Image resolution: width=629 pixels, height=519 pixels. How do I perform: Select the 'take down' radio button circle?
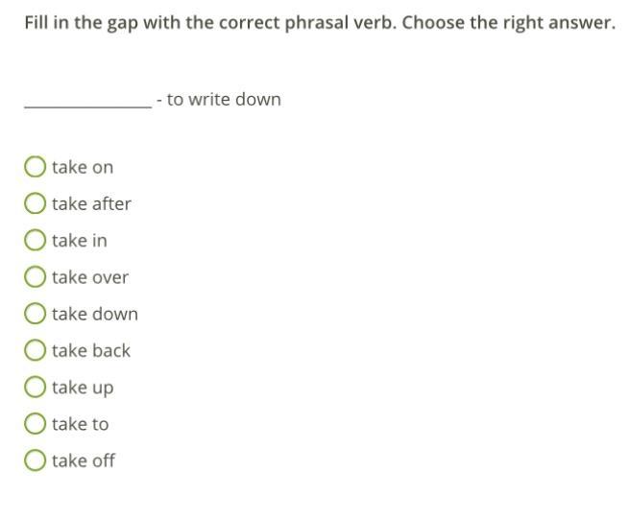[x=35, y=314]
